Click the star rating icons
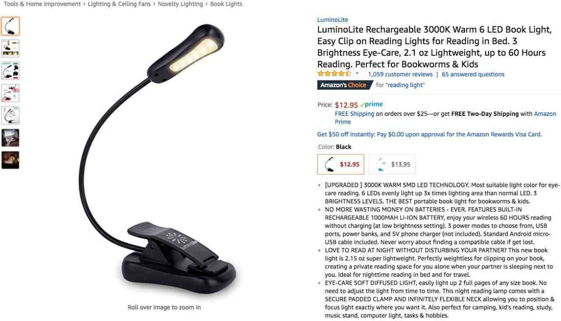This screenshot has height=321, width=561. click(x=334, y=74)
